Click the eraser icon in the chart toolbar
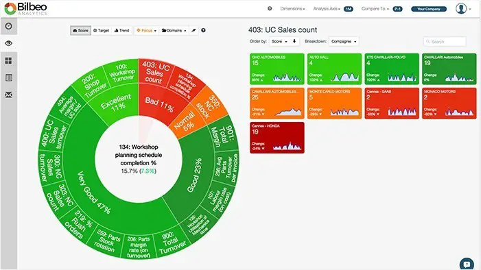481x270 pixels. tap(193, 30)
